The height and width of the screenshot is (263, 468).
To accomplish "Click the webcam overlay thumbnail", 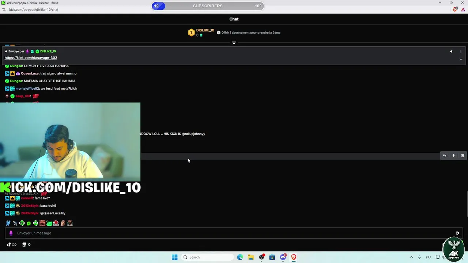I will [70, 142].
